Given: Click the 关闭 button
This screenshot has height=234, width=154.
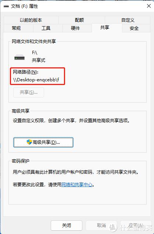Looking at the screenshot, I should coord(67,226).
